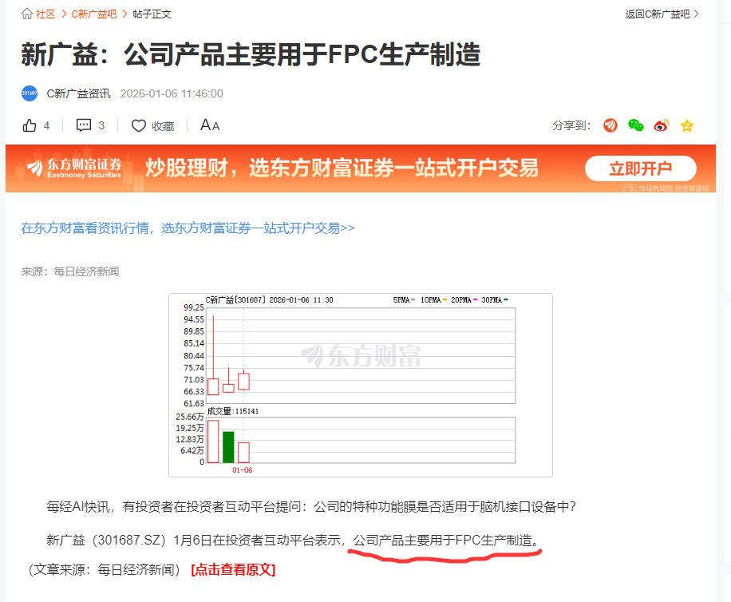The height and width of the screenshot is (602, 731).
Task: Click the banner slogan 炒股理财
Action: [x=342, y=168]
